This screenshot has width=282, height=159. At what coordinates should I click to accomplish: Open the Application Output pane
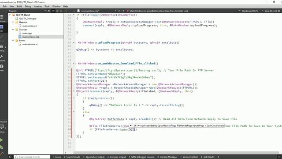tap(94, 157)
